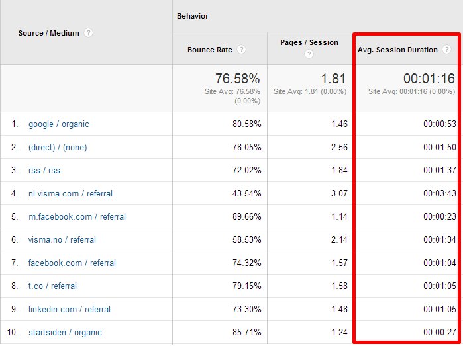
Task: Click the Behavior group header
Action: coord(193,16)
